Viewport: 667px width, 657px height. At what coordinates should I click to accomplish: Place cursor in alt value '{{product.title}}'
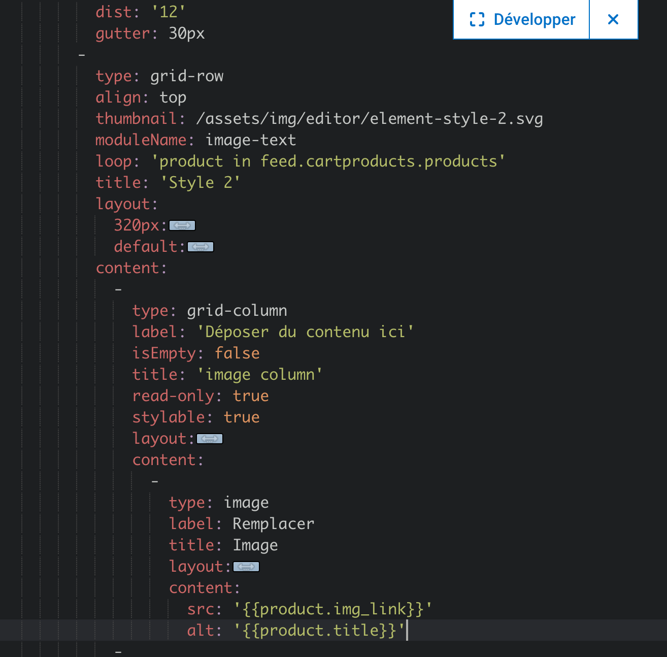click(319, 631)
